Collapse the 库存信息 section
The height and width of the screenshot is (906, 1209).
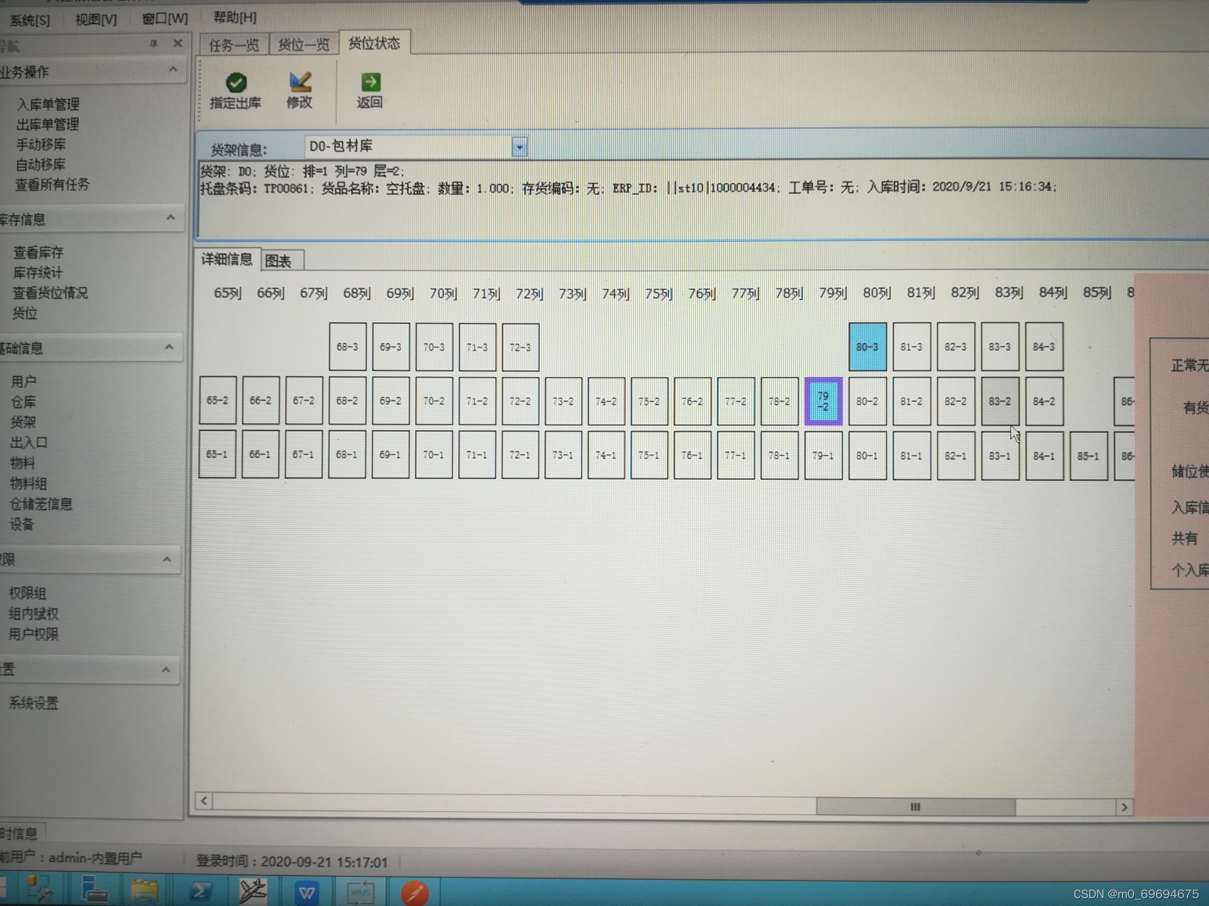[x=171, y=218]
